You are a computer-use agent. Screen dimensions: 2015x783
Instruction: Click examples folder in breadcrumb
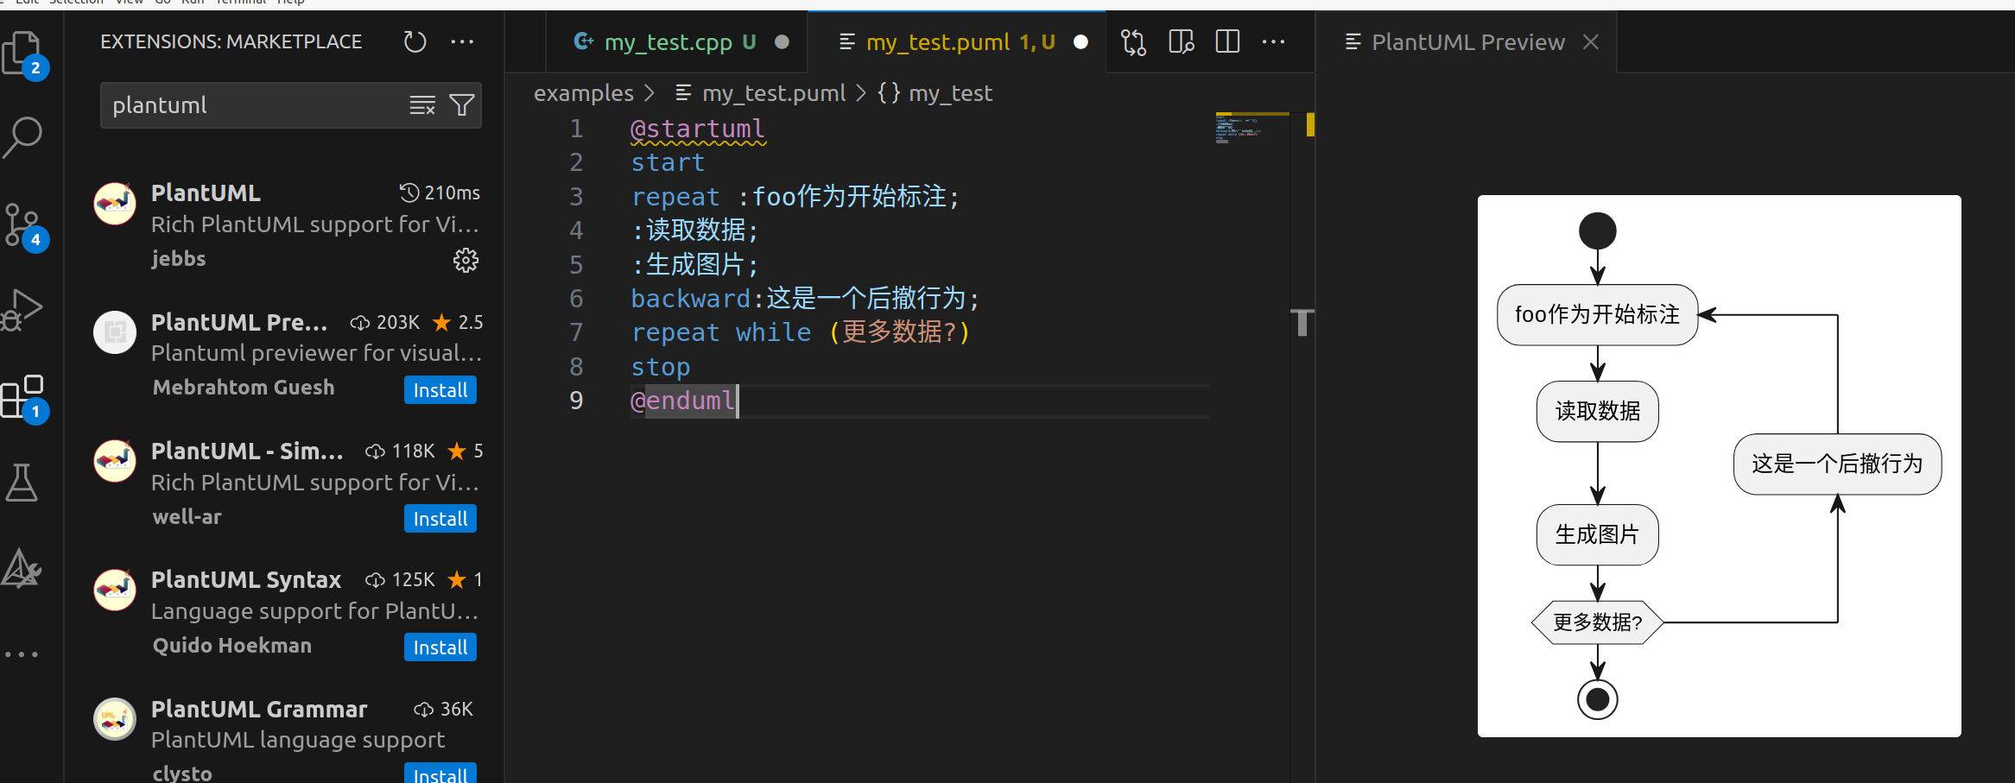pos(584,93)
